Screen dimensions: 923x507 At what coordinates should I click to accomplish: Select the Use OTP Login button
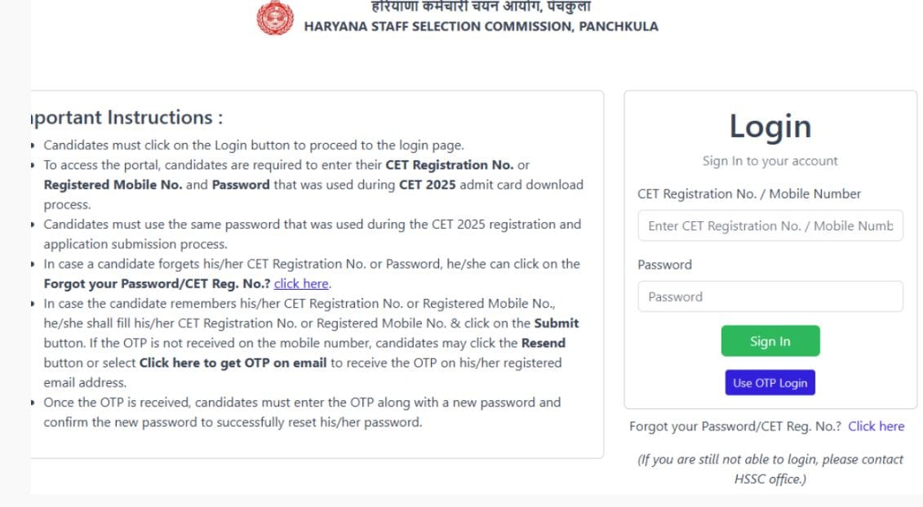tap(770, 383)
